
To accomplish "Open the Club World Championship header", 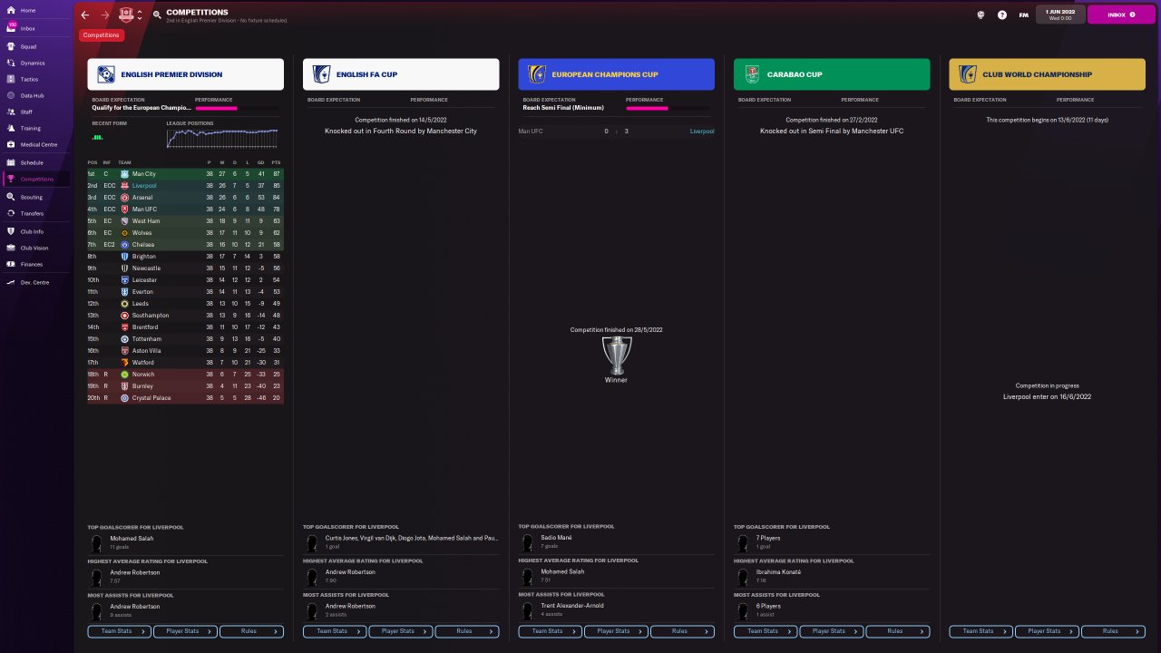I will (x=1048, y=74).
